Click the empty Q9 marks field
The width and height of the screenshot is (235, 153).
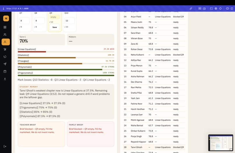(55, 17)
